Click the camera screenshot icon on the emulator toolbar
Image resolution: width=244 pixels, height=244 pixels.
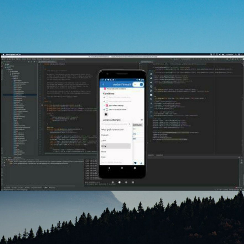151,95
